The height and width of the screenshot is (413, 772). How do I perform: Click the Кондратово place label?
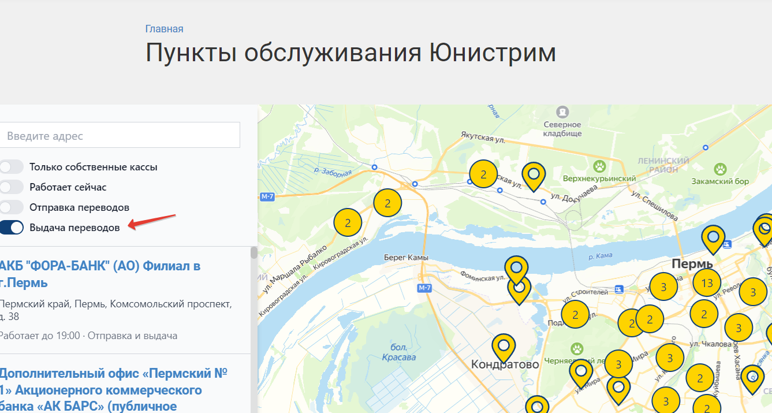[505, 364]
